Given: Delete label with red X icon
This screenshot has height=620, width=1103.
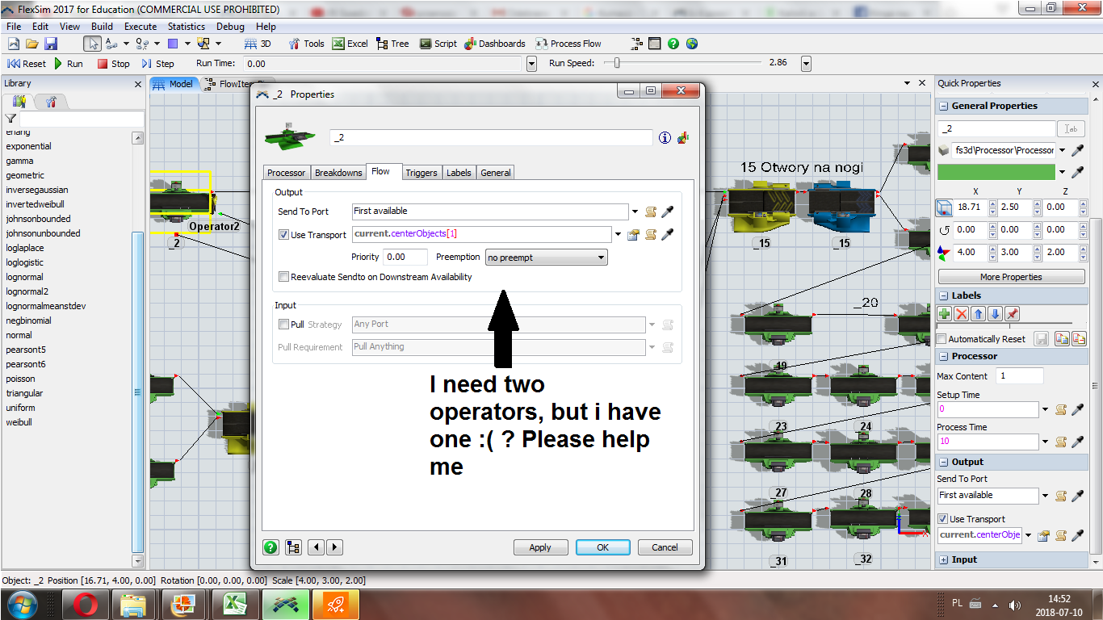Looking at the screenshot, I should [962, 315].
